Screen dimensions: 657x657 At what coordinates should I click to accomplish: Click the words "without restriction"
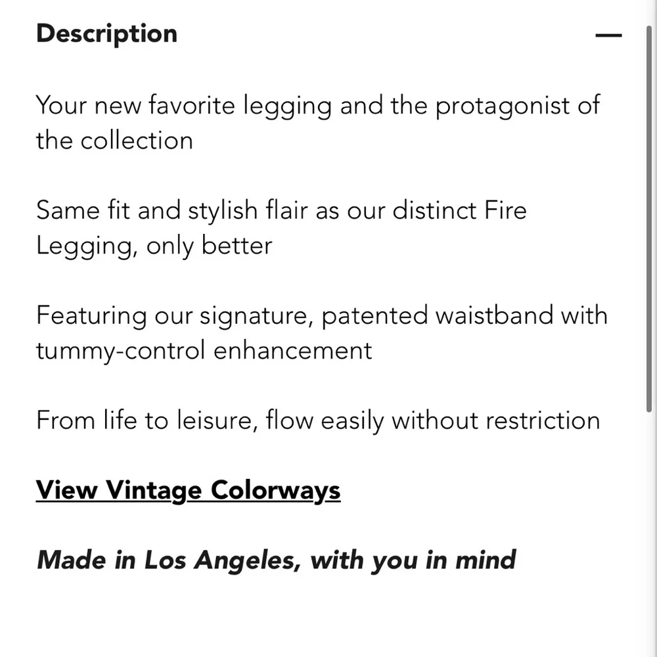click(495, 420)
